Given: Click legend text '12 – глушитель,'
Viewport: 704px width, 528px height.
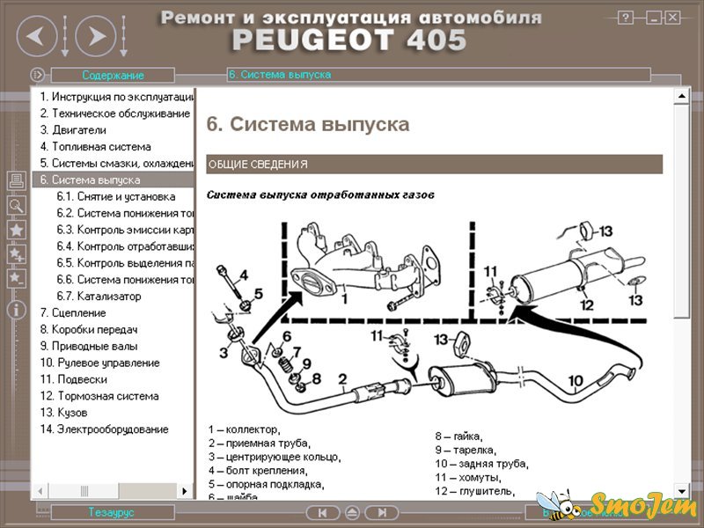Looking at the screenshot, I should 474,491.
